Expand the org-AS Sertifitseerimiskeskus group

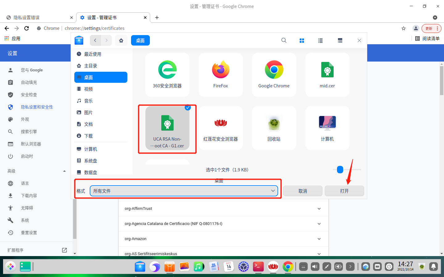(319, 254)
